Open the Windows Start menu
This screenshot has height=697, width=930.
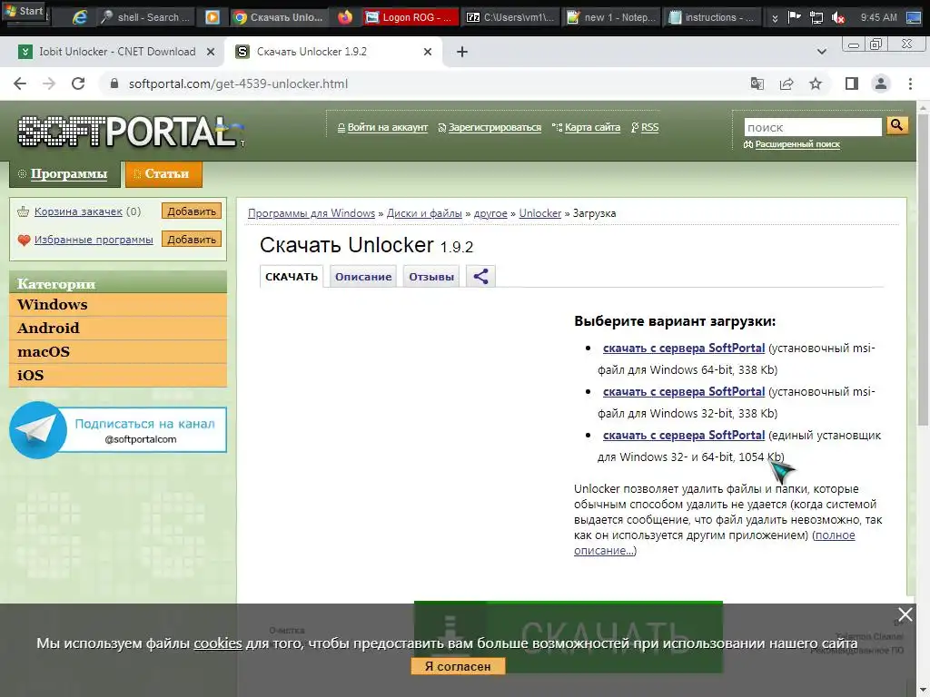pyautogui.click(x=25, y=11)
